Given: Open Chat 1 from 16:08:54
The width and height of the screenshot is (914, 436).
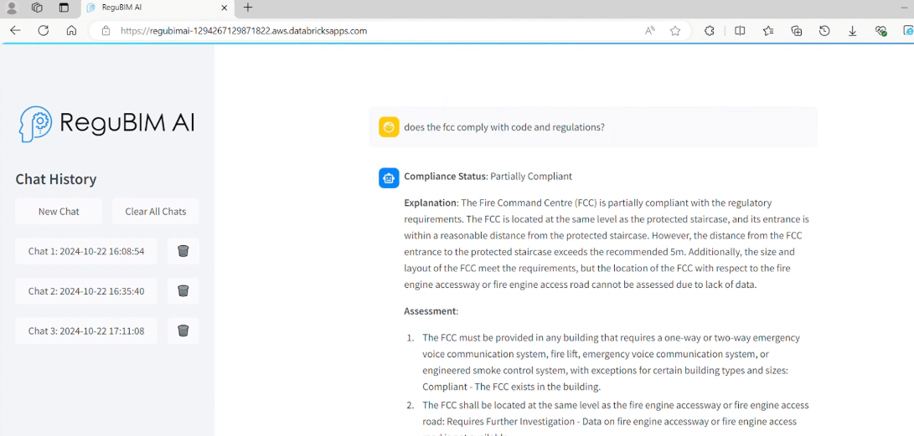Looking at the screenshot, I should 86,251.
